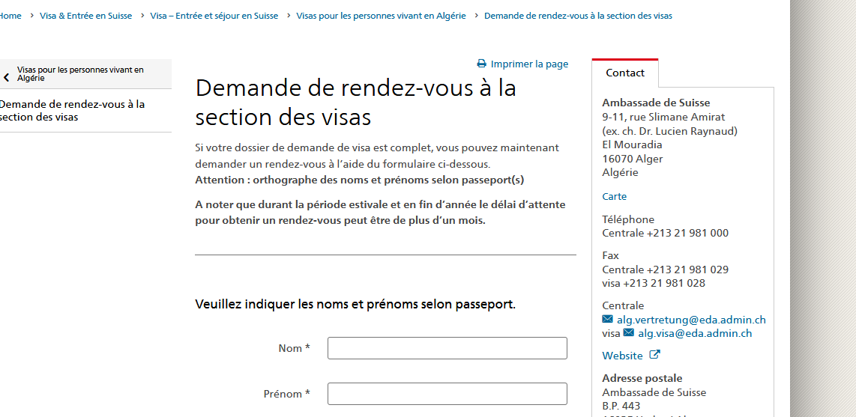Click the envelope icon before alg.visa email

click(628, 332)
